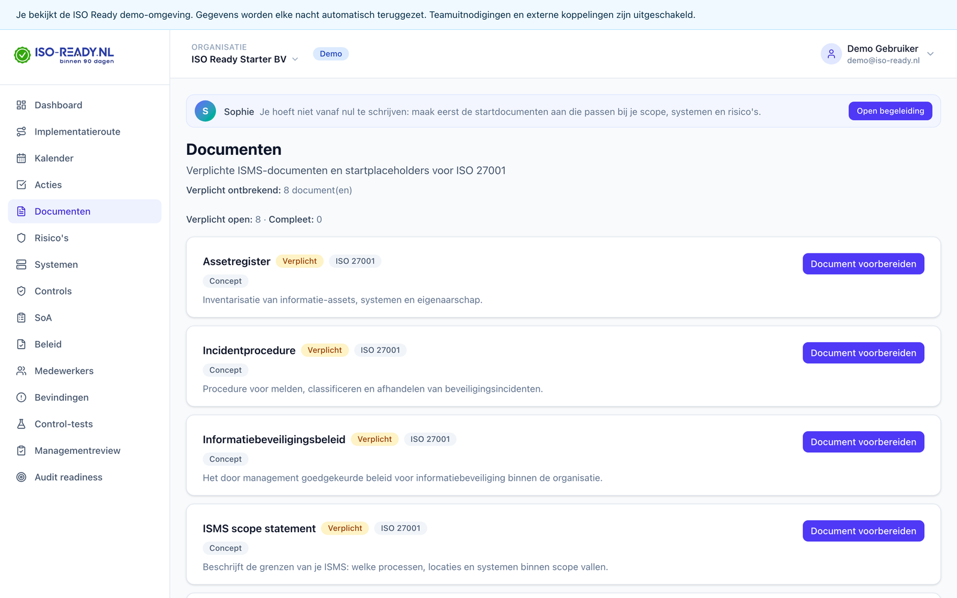Click the Acties checkmark icon
The image size is (957, 598).
click(x=22, y=185)
